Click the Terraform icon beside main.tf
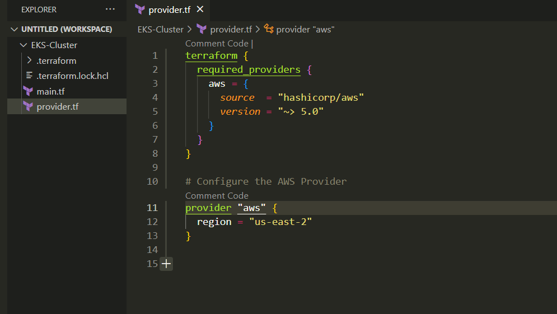 coord(27,91)
